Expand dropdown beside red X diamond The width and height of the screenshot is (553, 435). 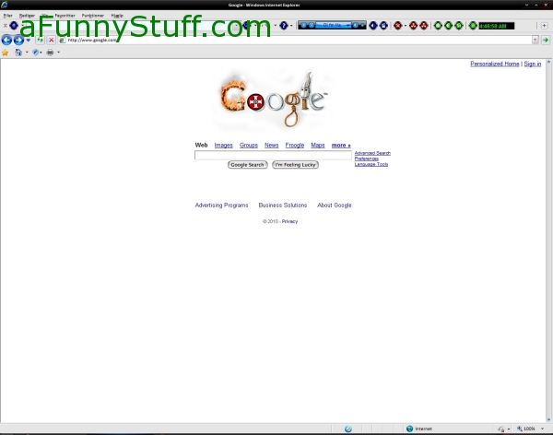click(406, 26)
